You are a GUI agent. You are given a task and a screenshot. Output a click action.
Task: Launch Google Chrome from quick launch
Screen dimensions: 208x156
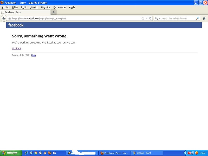pos(36,153)
